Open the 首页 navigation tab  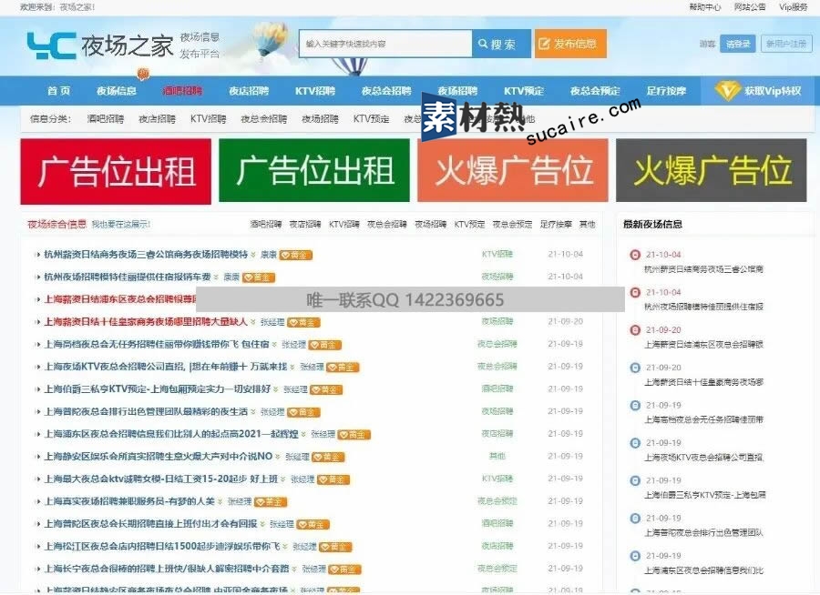coord(59,91)
